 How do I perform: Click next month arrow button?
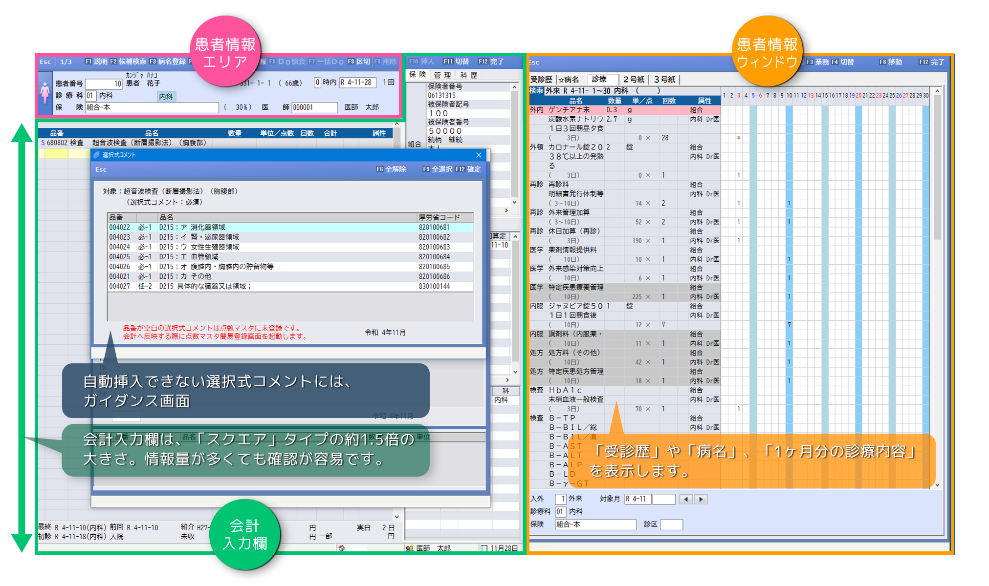(702, 499)
